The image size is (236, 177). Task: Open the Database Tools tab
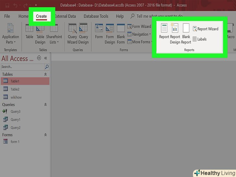tap(96, 16)
